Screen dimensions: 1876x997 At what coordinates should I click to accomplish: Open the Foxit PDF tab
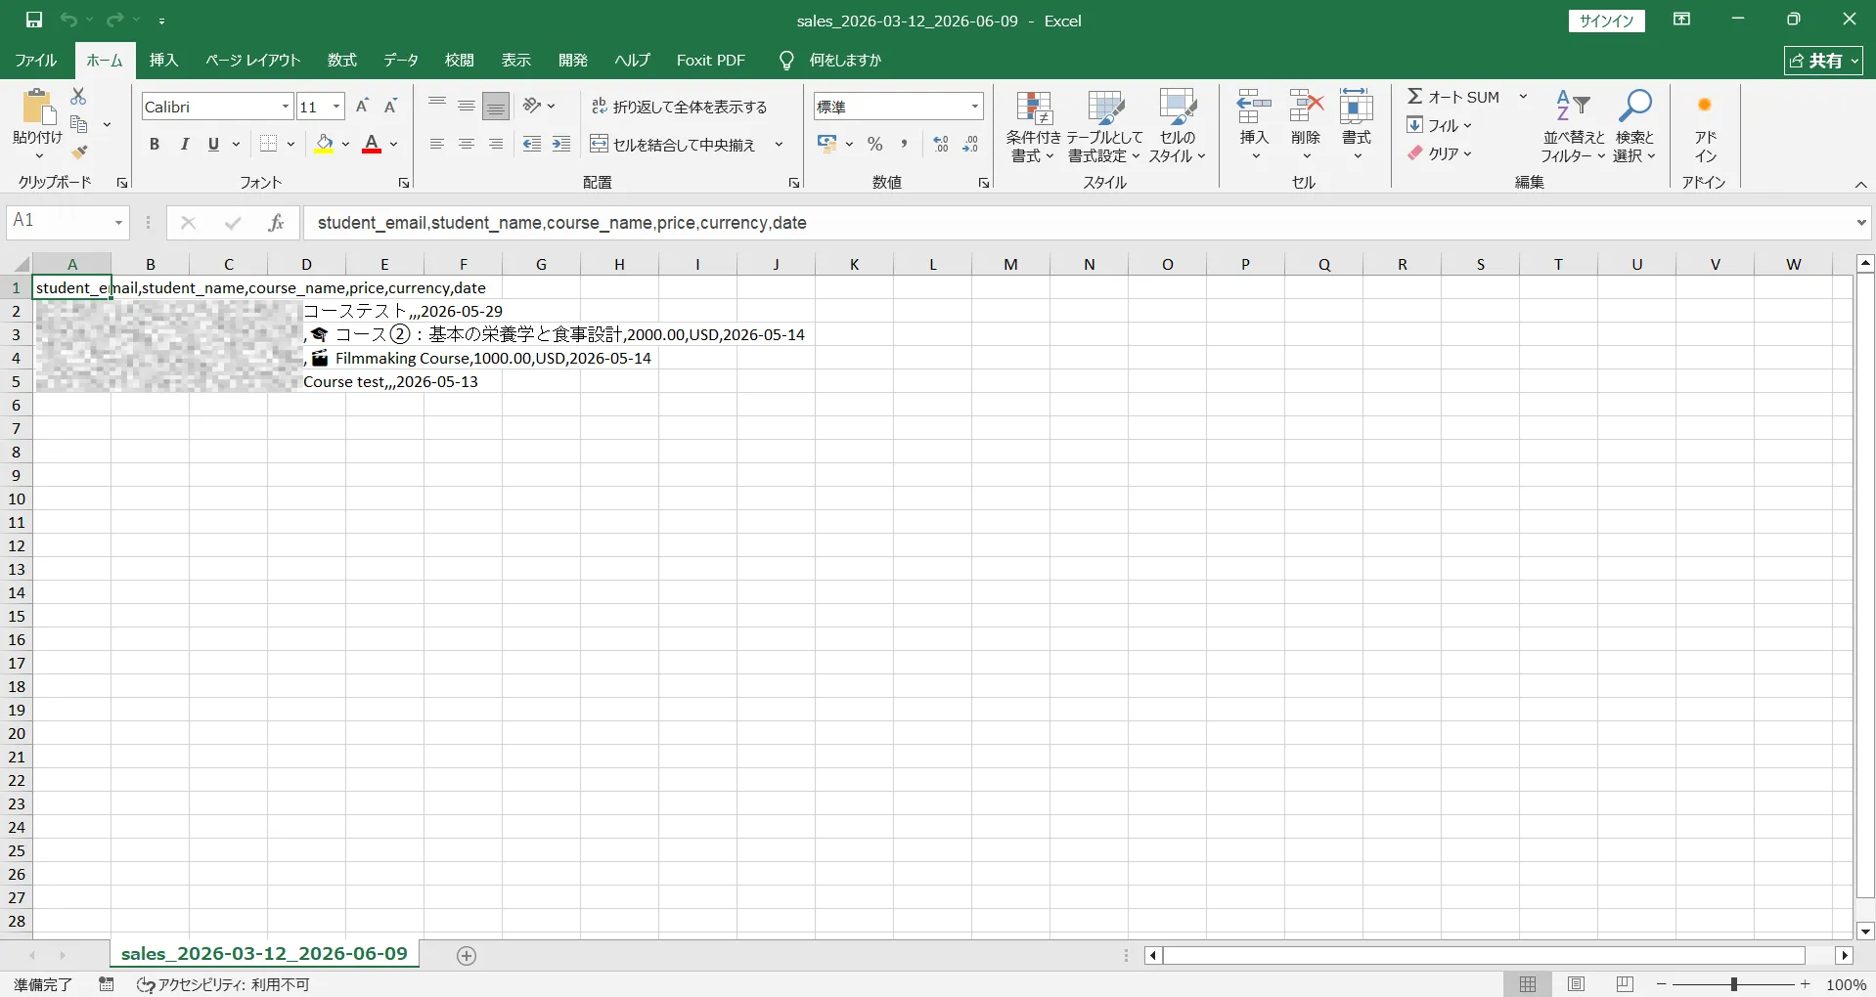coord(711,61)
